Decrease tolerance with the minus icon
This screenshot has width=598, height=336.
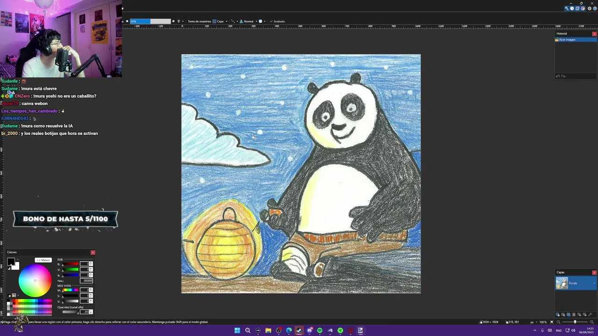(127, 21)
